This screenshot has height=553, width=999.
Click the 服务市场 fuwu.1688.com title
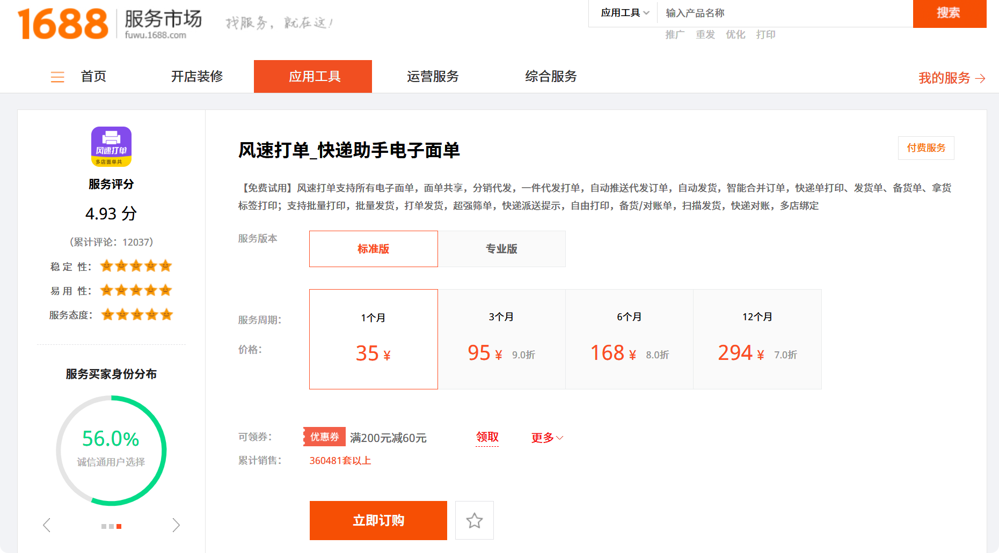click(x=163, y=24)
